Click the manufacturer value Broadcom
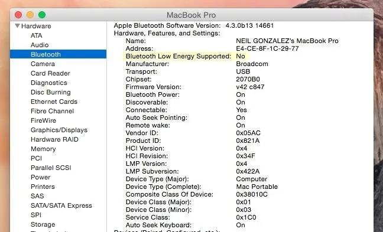 [252, 64]
